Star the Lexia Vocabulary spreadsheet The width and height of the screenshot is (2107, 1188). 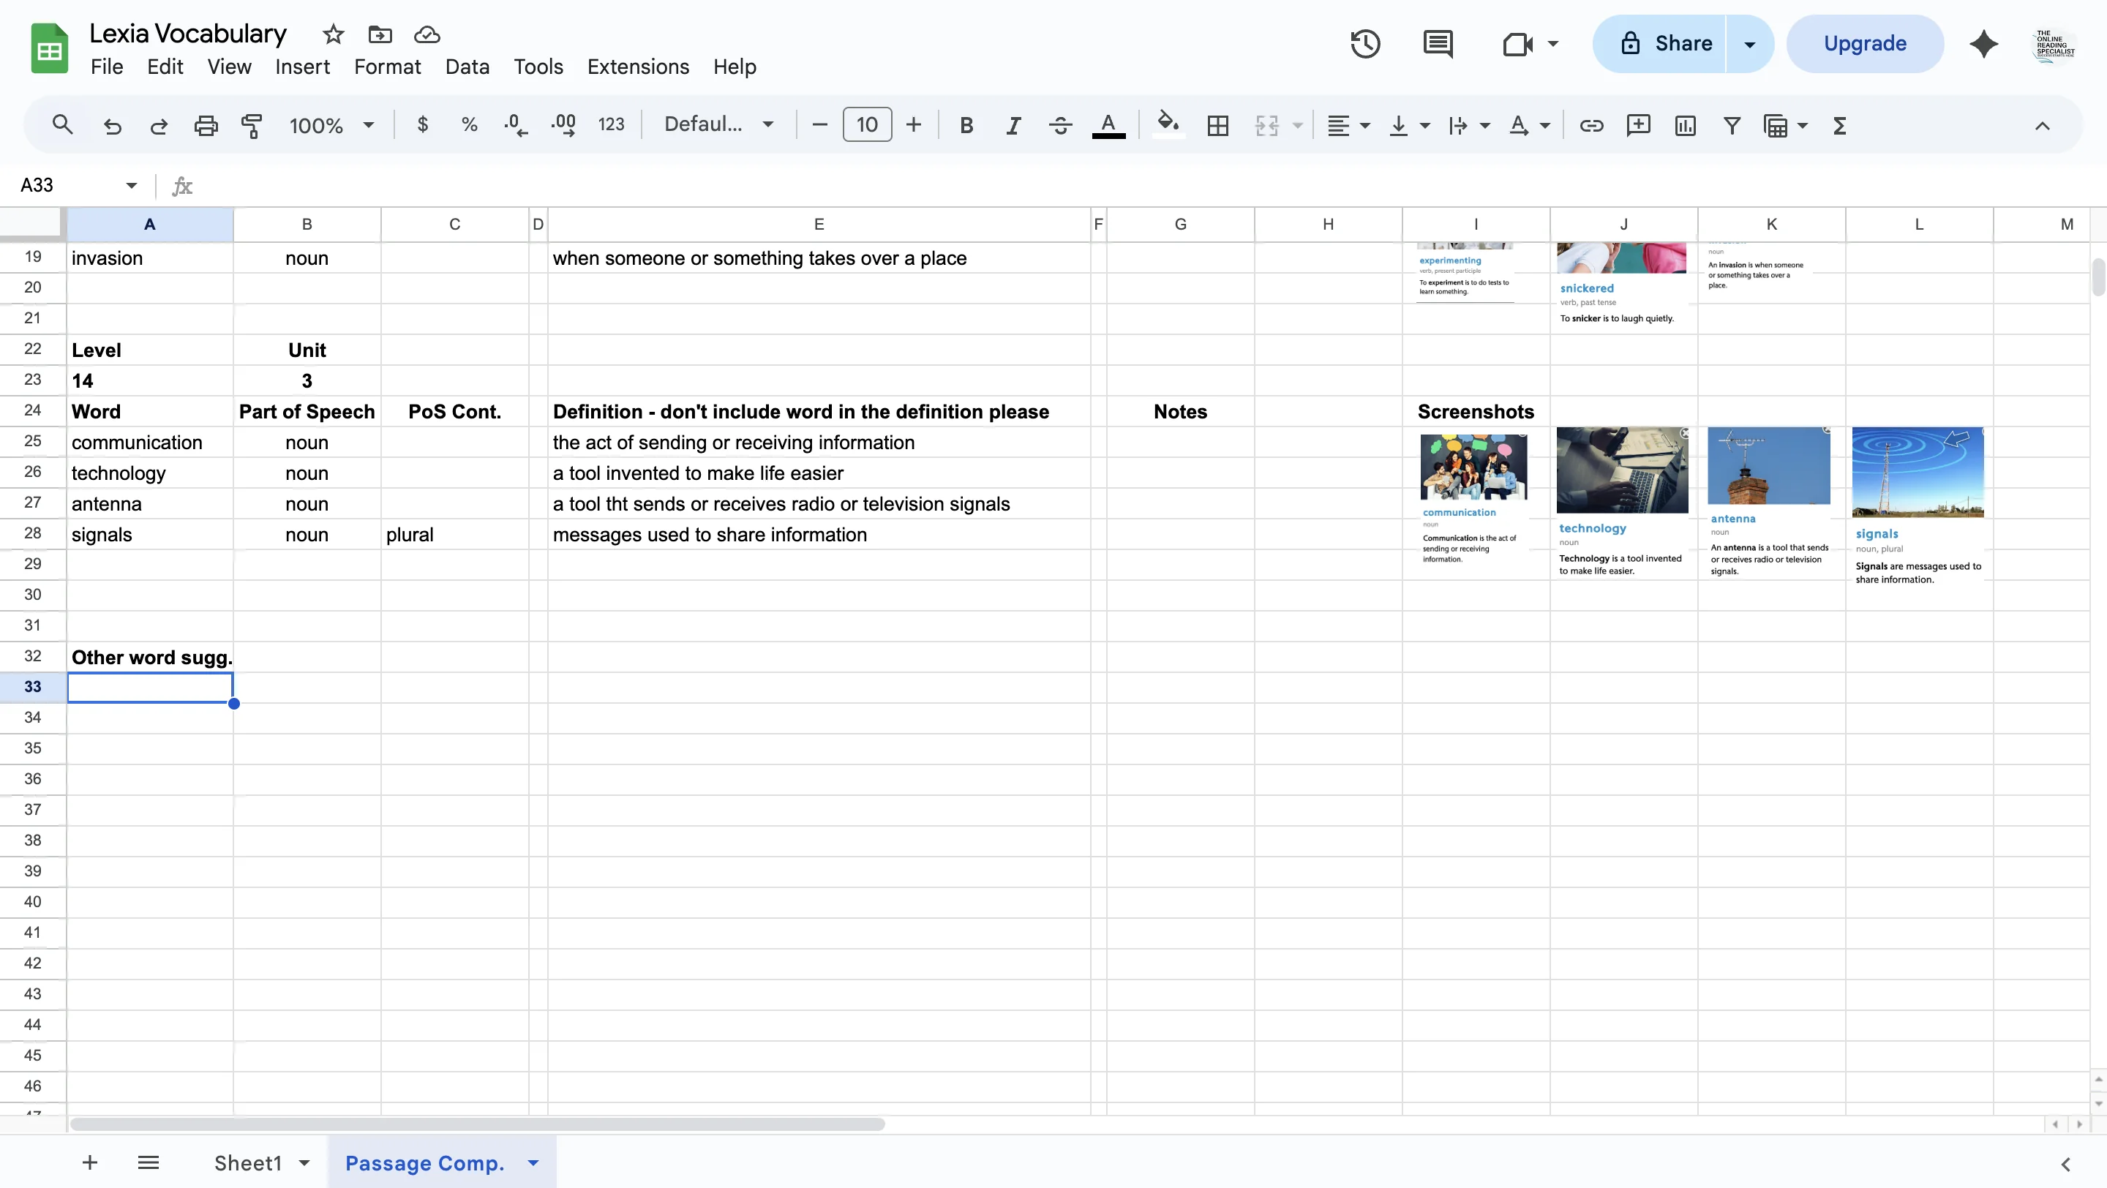click(332, 34)
